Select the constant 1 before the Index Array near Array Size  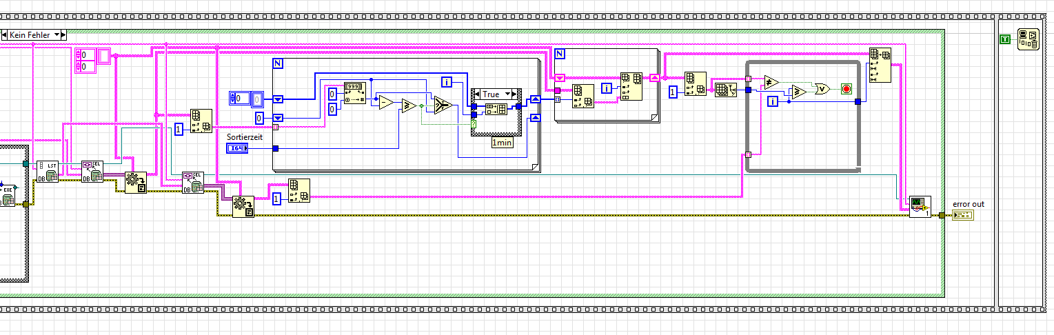(673, 92)
